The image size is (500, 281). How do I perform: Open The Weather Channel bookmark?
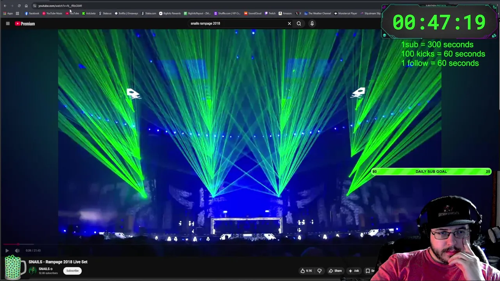318,14
